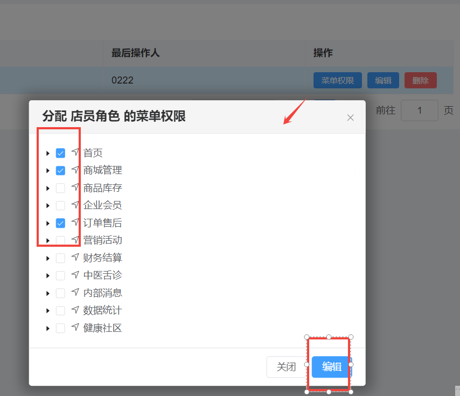Click the 编辑 button in the 0222 row
460x396 pixels.
(x=383, y=80)
